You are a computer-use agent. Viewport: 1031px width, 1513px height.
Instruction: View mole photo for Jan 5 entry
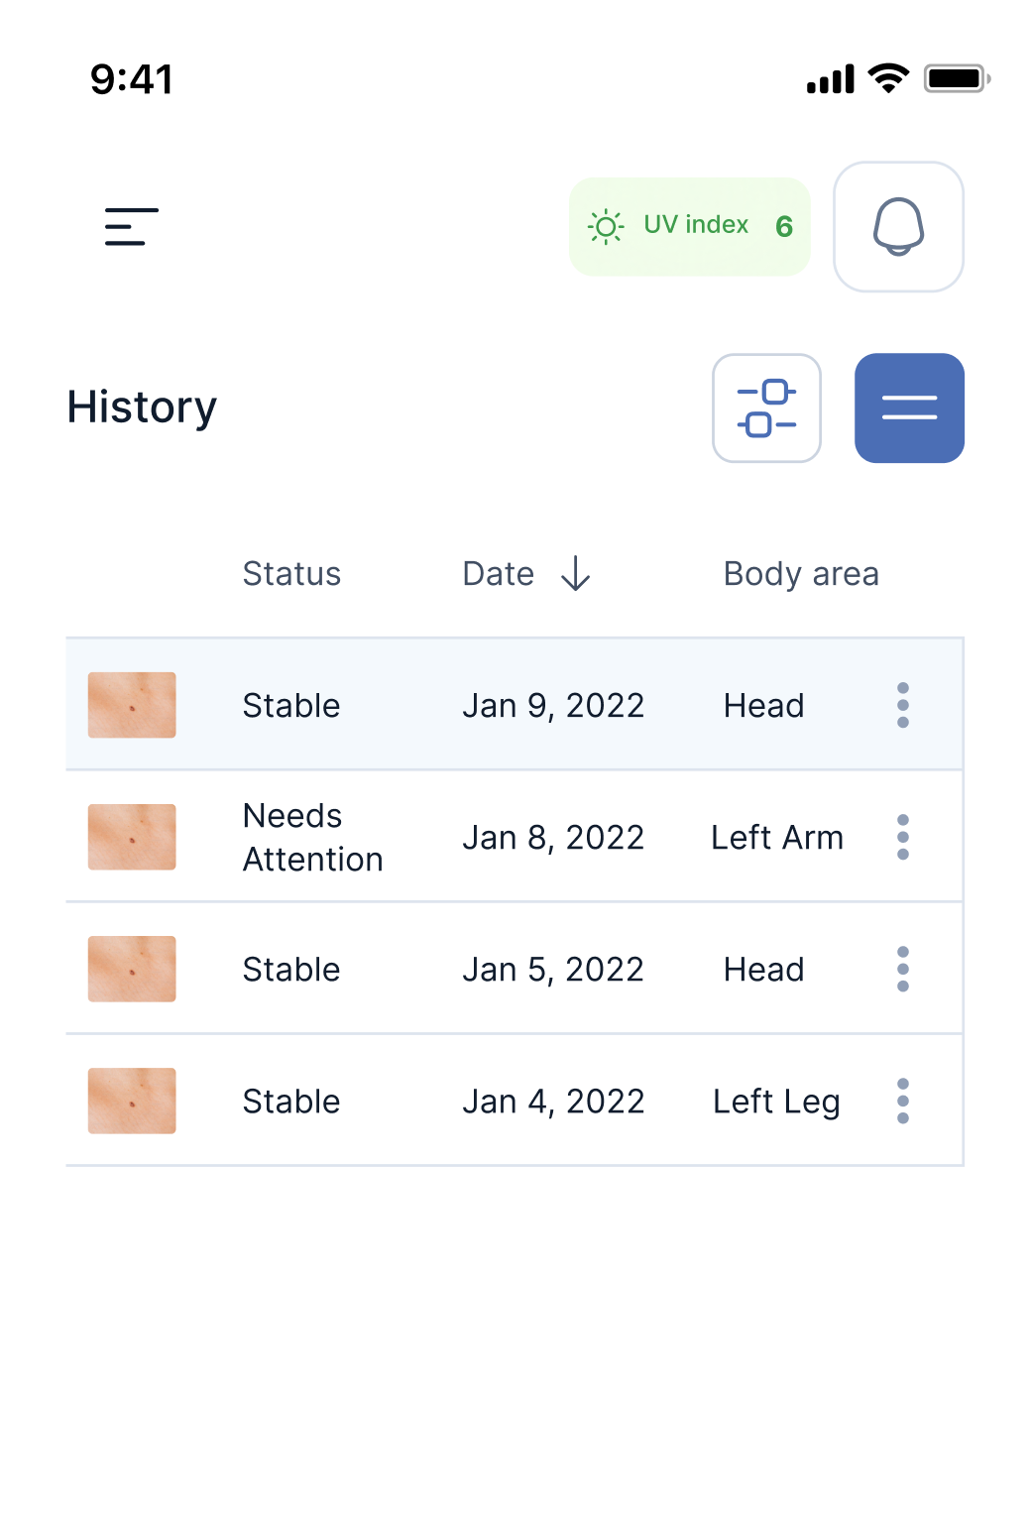coord(132,969)
